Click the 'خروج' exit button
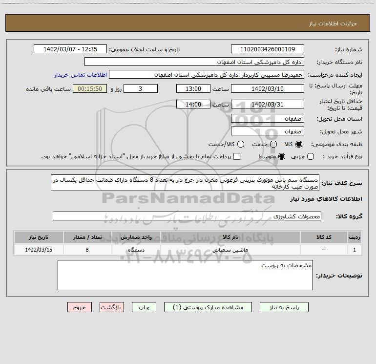The height and width of the screenshot is (364, 376). point(80,307)
